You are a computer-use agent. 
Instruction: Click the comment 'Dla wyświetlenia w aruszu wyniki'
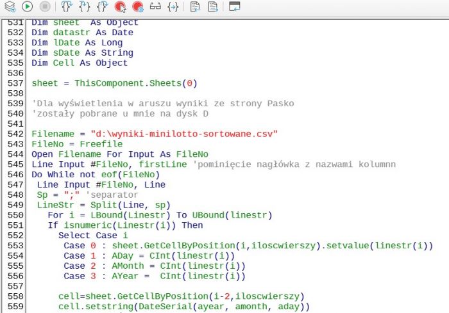click(163, 104)
